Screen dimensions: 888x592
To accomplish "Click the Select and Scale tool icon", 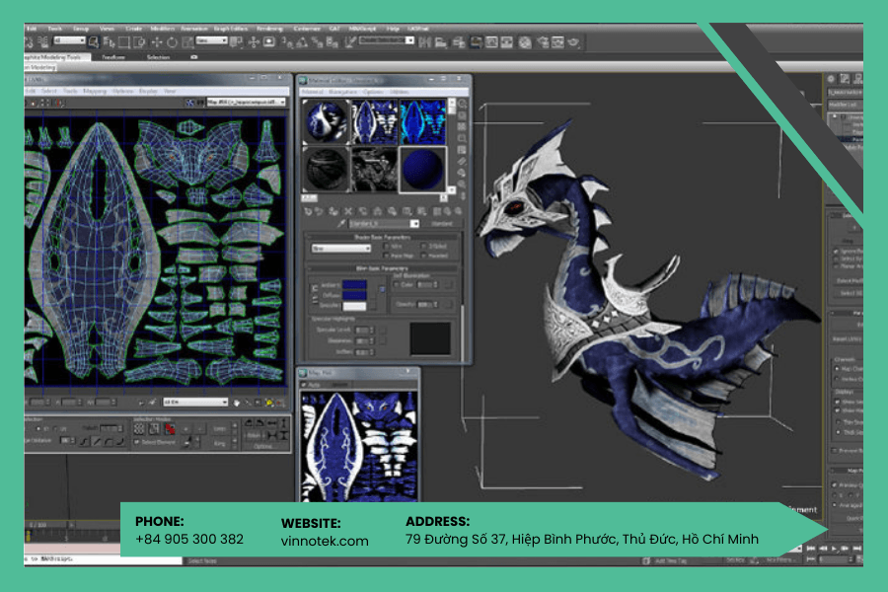I will coord(186,41).
